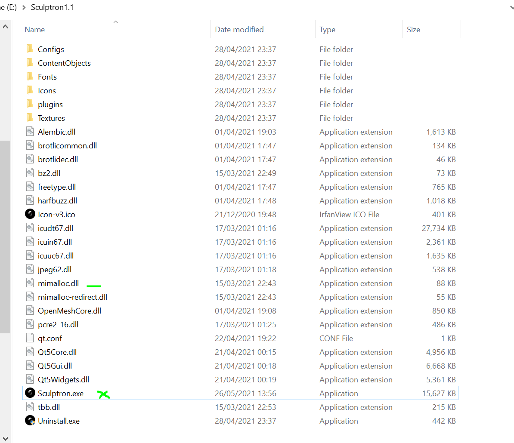The width and height of the screenshot is (514, 443).
Task: Click the Application type cell of Uninstall.exe
Action: coord(339,421)
